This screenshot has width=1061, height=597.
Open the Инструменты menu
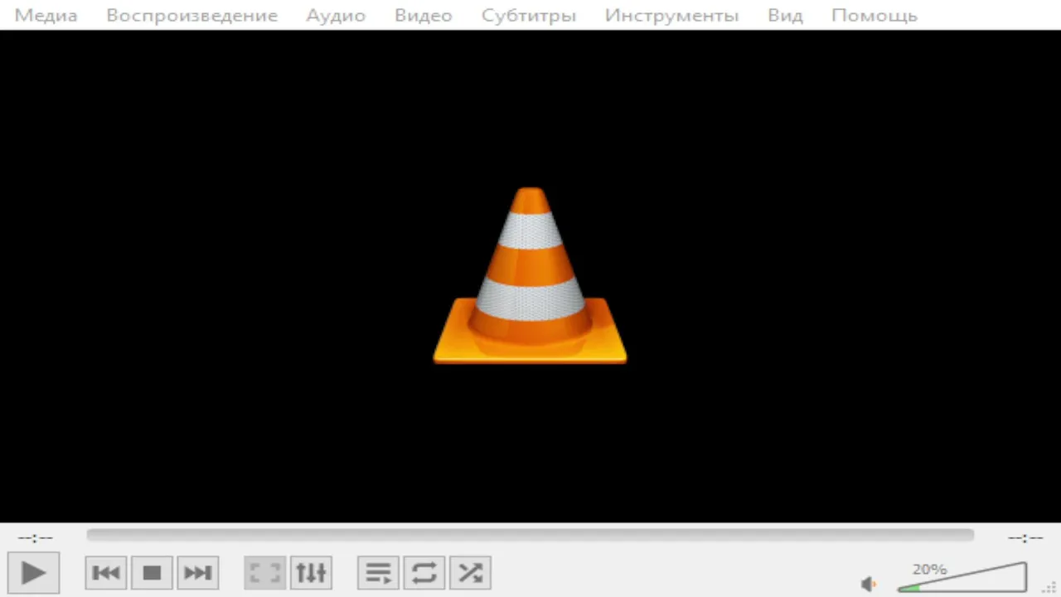click(x=671, y=15)
